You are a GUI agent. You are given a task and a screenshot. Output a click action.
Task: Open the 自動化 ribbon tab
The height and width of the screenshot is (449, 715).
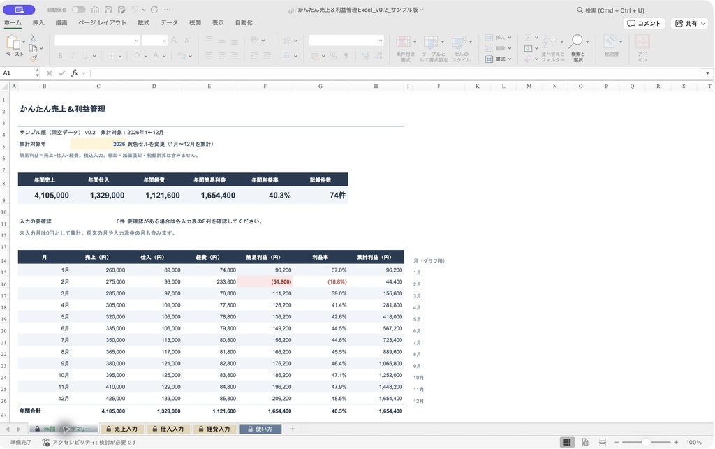pos(244,23)
